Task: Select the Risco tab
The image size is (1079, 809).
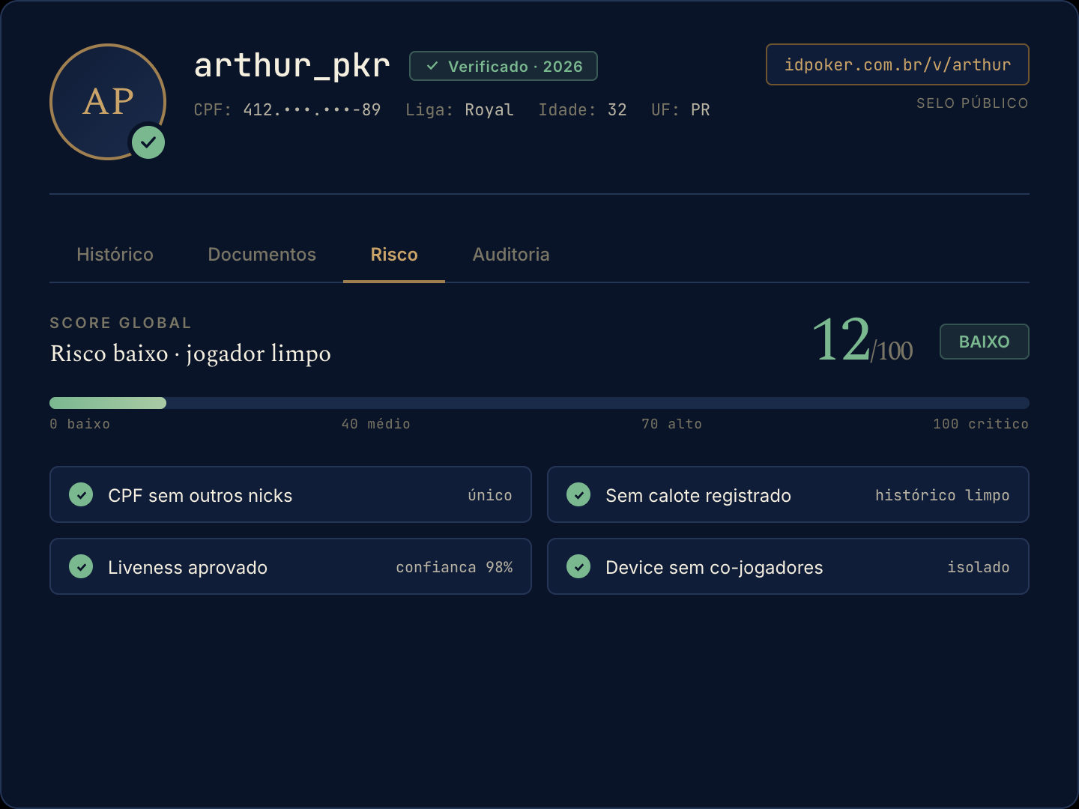Action: pos(394,255)
